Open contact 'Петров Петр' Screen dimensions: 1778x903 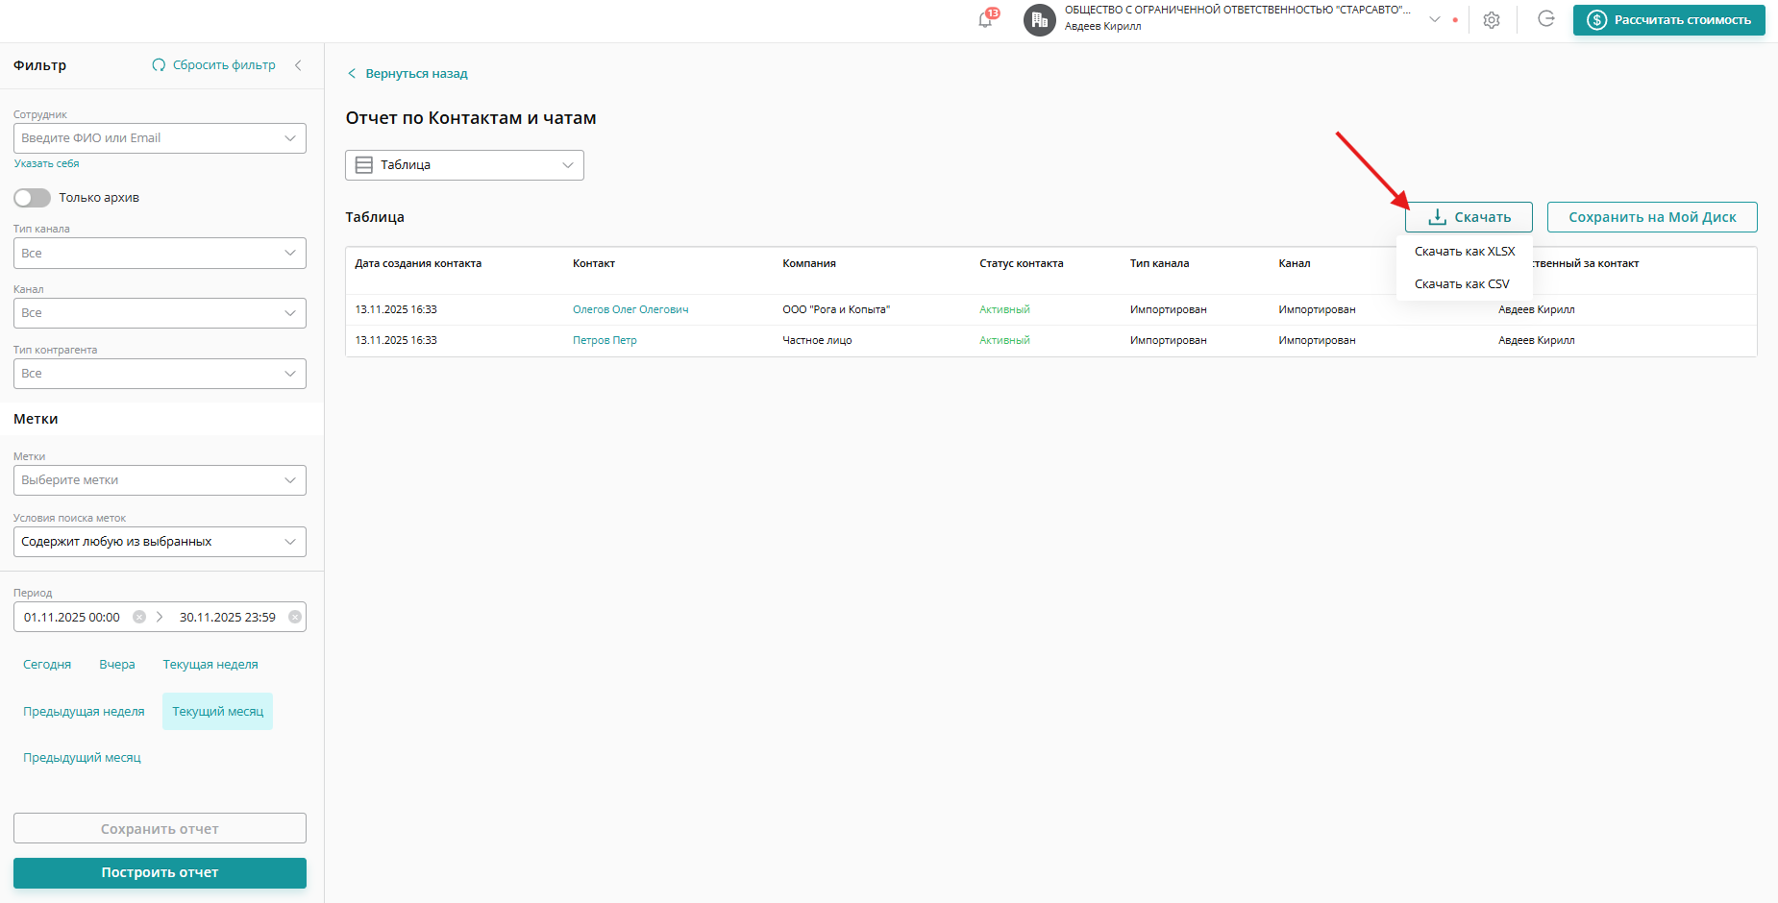tap(605, 341)
